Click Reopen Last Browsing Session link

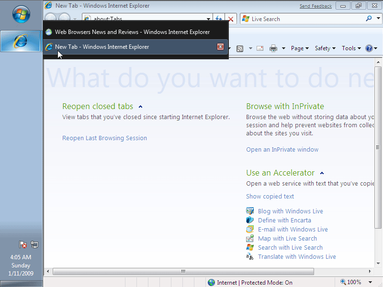coord(104,138)
